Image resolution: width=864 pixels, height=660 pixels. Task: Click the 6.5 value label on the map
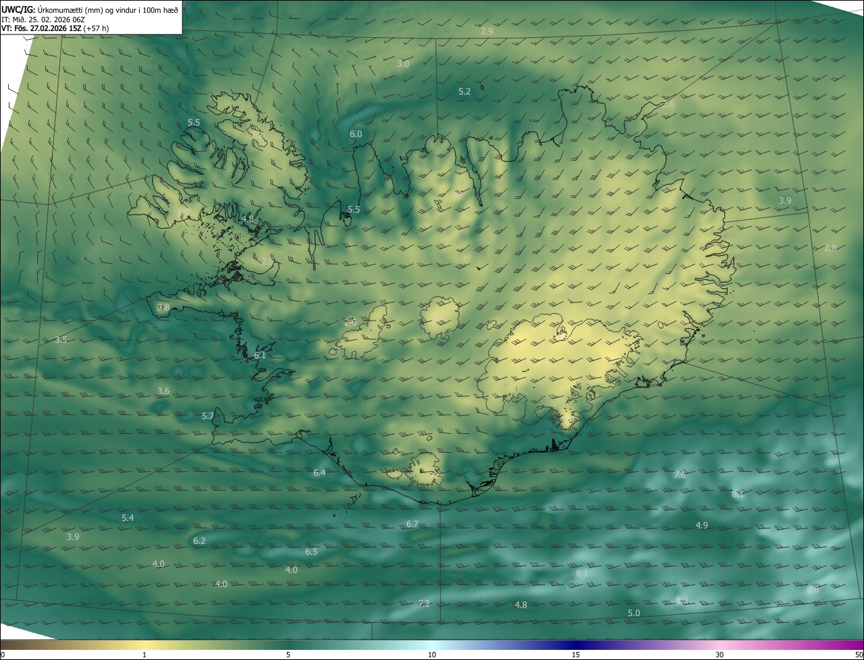pos(311,552)
